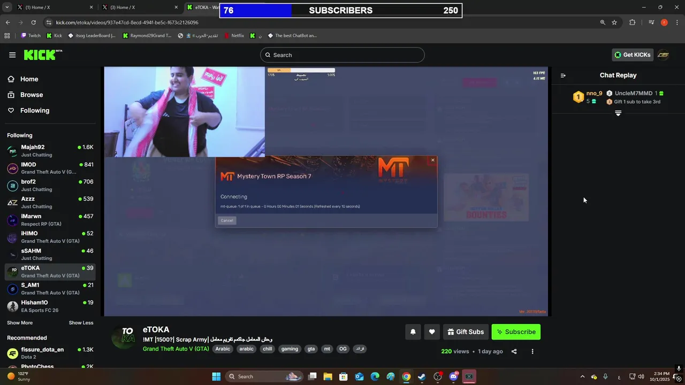The image size is (685, 385).
Task: Open site information icon in address bar
Action: coord(49,22)
